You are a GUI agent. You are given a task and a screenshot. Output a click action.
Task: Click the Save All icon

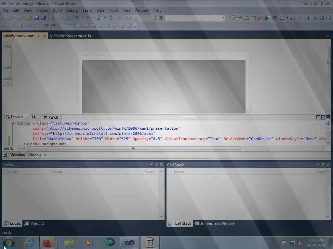[x=44, y=18]
